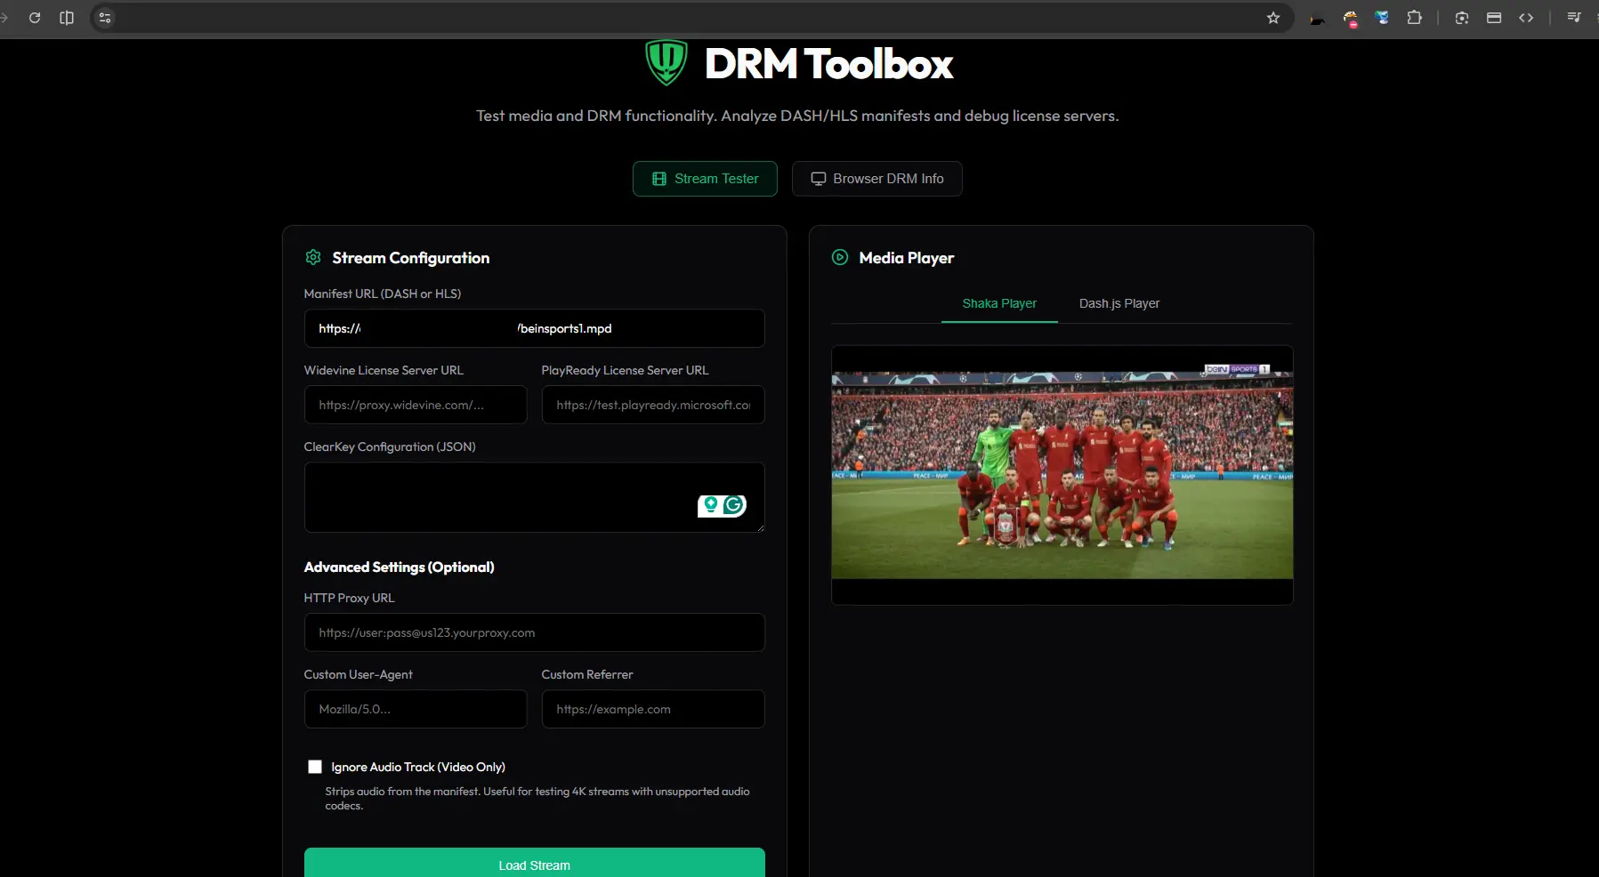Click the 'Widevine License Server URL' label
Image resolution: width=1599 pixels, height=877 pixels.
click(384, 370)
